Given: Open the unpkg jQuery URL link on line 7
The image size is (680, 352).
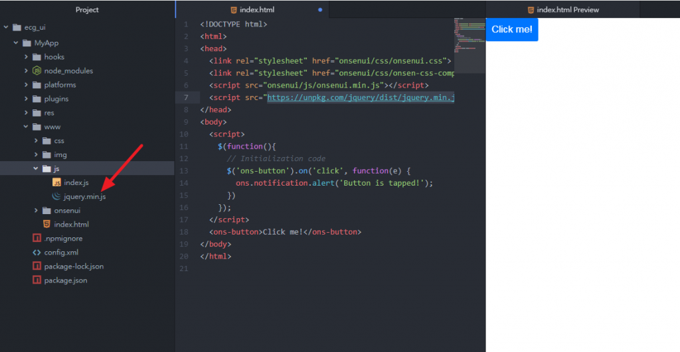Looking at the screenshot, I should (x=361, y=98).
